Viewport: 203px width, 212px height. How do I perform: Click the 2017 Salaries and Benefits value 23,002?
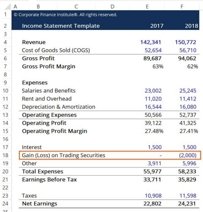click(x=153, y=91)
